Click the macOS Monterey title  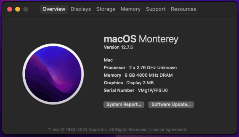click(141, 39)
